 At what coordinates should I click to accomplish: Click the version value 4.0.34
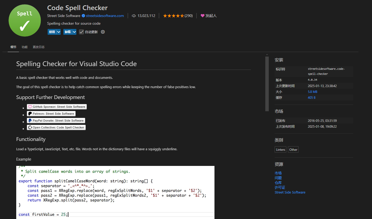[x=312, y=80]
